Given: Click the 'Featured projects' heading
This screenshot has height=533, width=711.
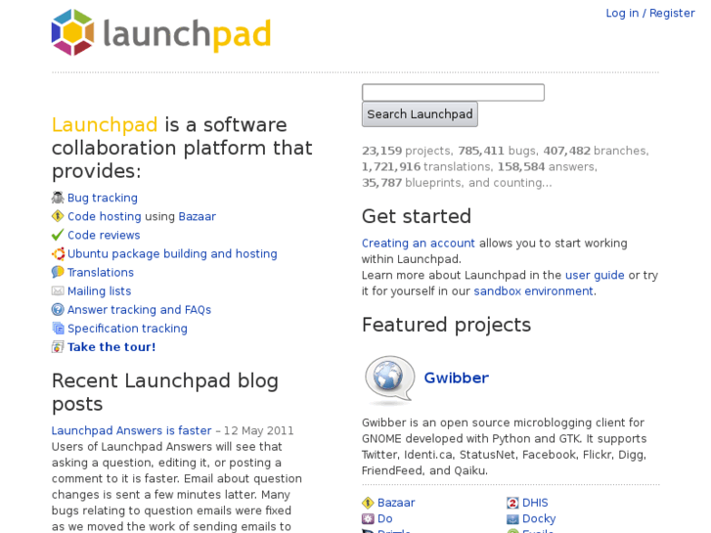Looking at the screenshot, I should (x=446, y=325).
